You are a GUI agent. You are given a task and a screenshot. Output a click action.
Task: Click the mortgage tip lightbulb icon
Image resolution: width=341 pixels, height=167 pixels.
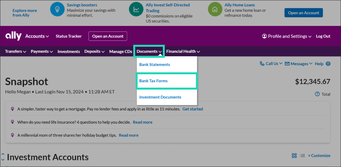coord(12,109)
